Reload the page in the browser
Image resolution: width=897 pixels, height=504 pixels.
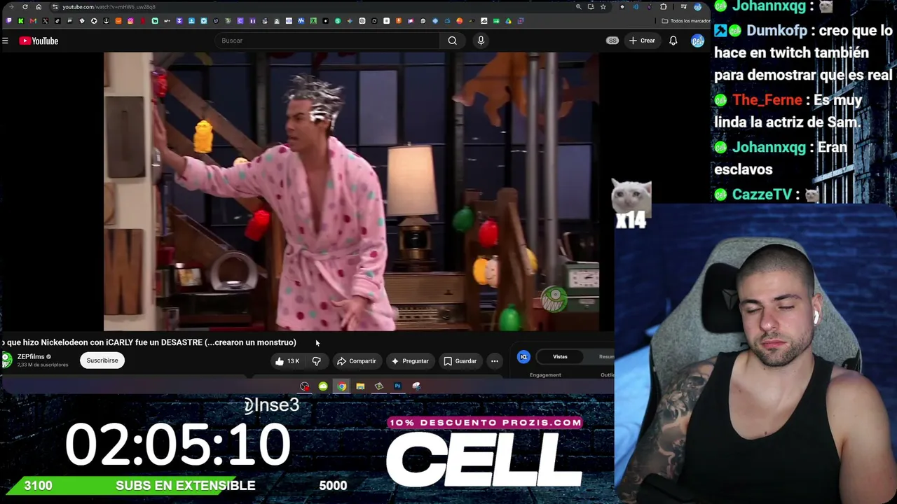pos(25,7)
